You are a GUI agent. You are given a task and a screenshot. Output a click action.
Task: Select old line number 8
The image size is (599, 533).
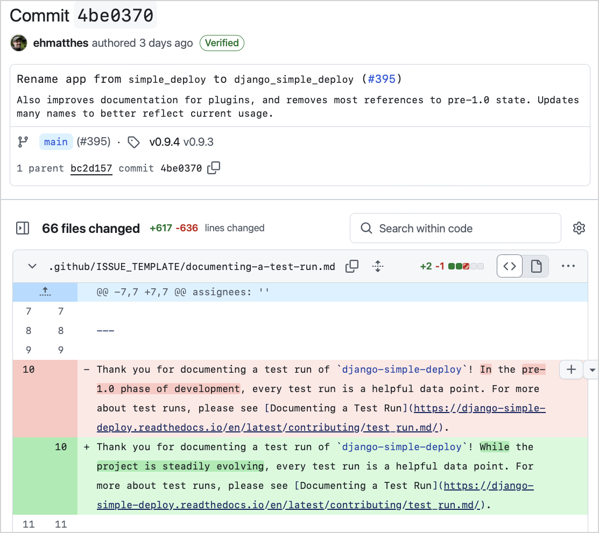click(29, 331)
